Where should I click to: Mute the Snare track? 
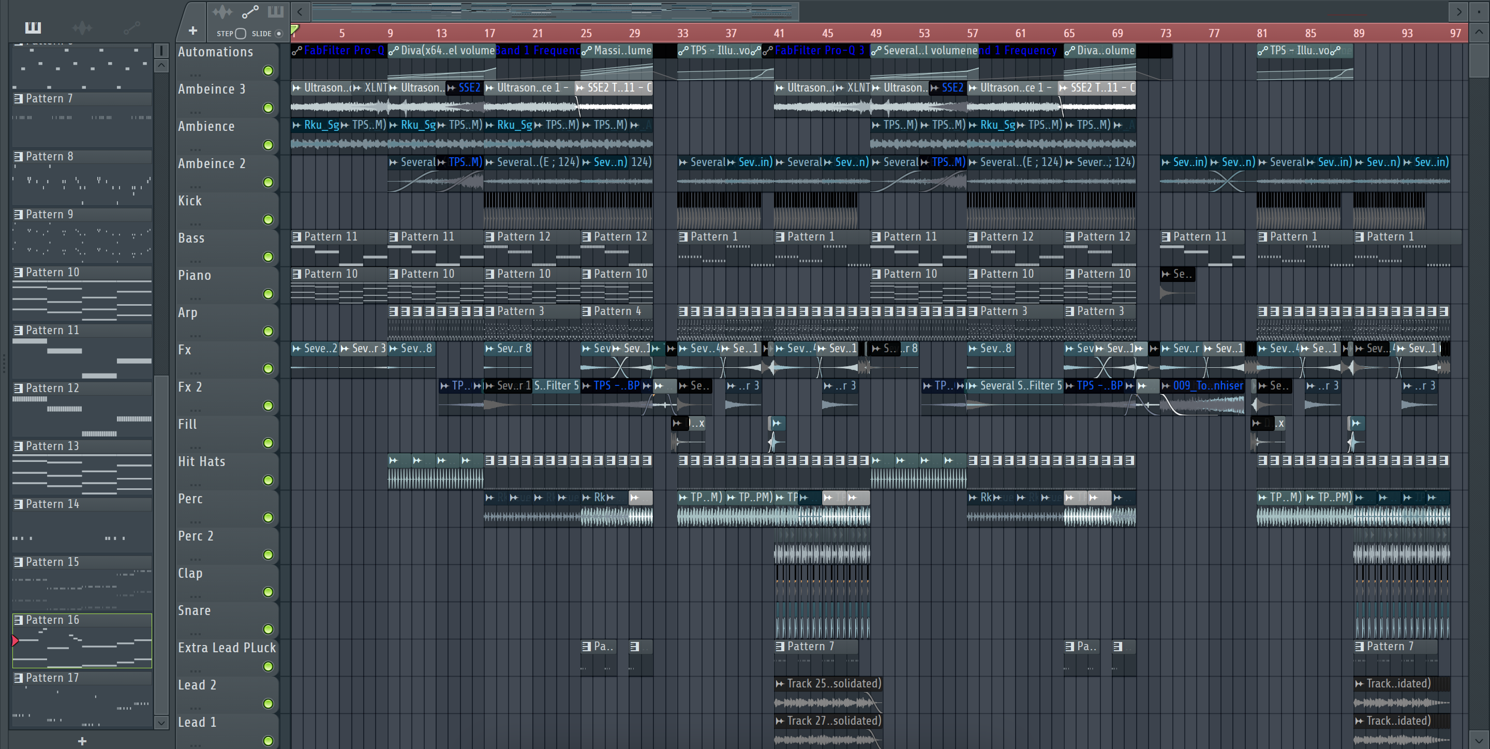tap(269, 630)
